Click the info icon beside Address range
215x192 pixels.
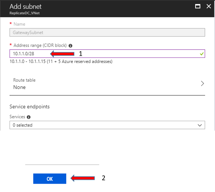coord(70,46)
